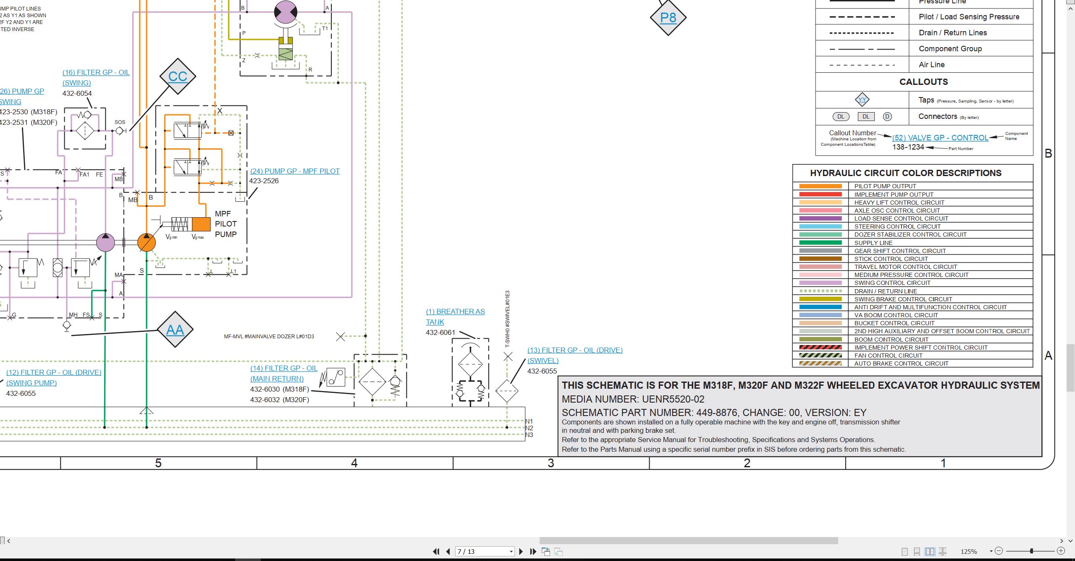Click the FAN CONTROL CIRCUIT legend text
The height and width of the screenshot is (561, 1075).
tap(889, 356)
